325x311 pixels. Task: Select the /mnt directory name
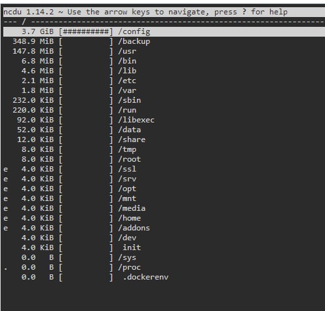click(127, 198)
